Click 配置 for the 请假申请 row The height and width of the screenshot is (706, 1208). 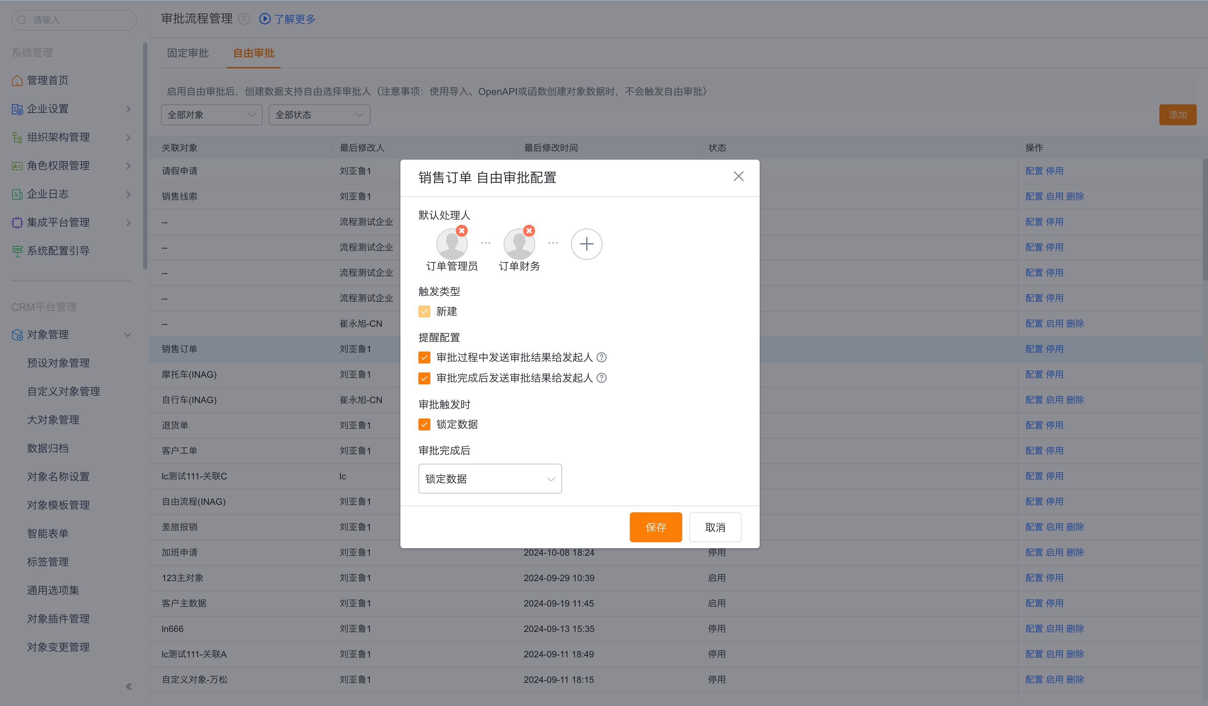[x=1034, y=171]
